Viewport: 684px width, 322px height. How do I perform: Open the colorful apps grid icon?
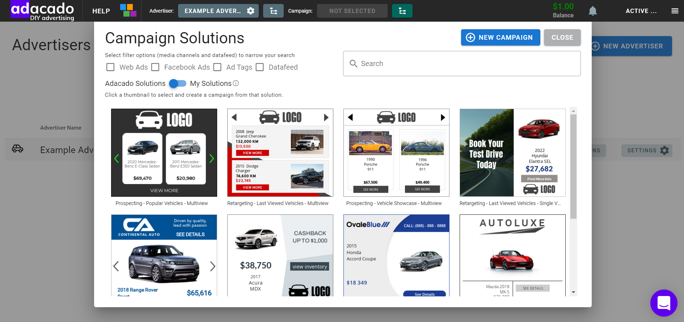[x=128, y=11]
